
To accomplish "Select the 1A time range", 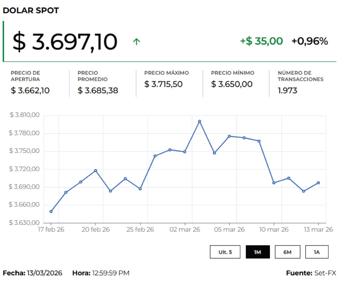I will pyautogui.click(x=317, y=252).
